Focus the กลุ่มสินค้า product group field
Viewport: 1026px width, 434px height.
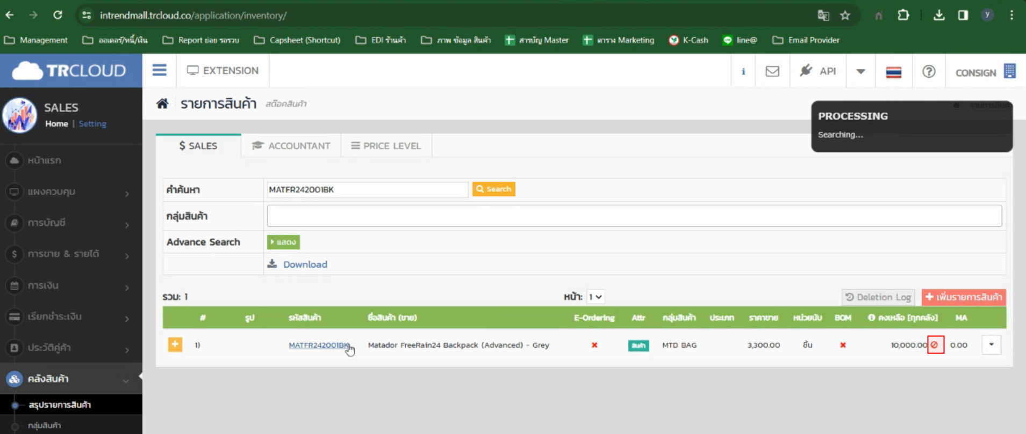(634, 216)
